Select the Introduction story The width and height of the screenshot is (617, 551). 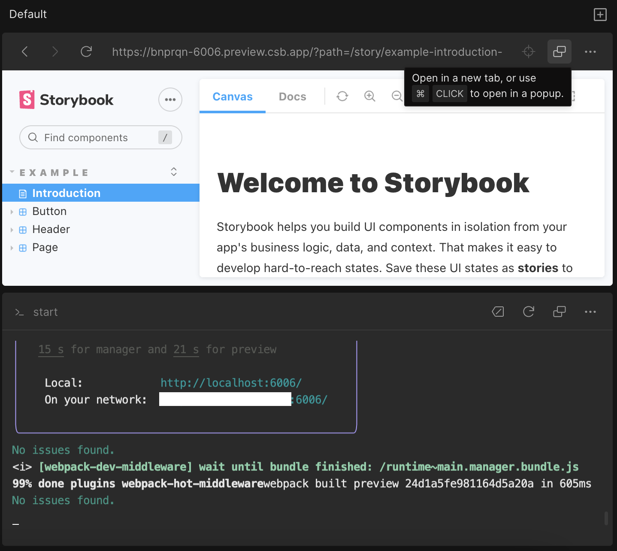pos(101,193)
